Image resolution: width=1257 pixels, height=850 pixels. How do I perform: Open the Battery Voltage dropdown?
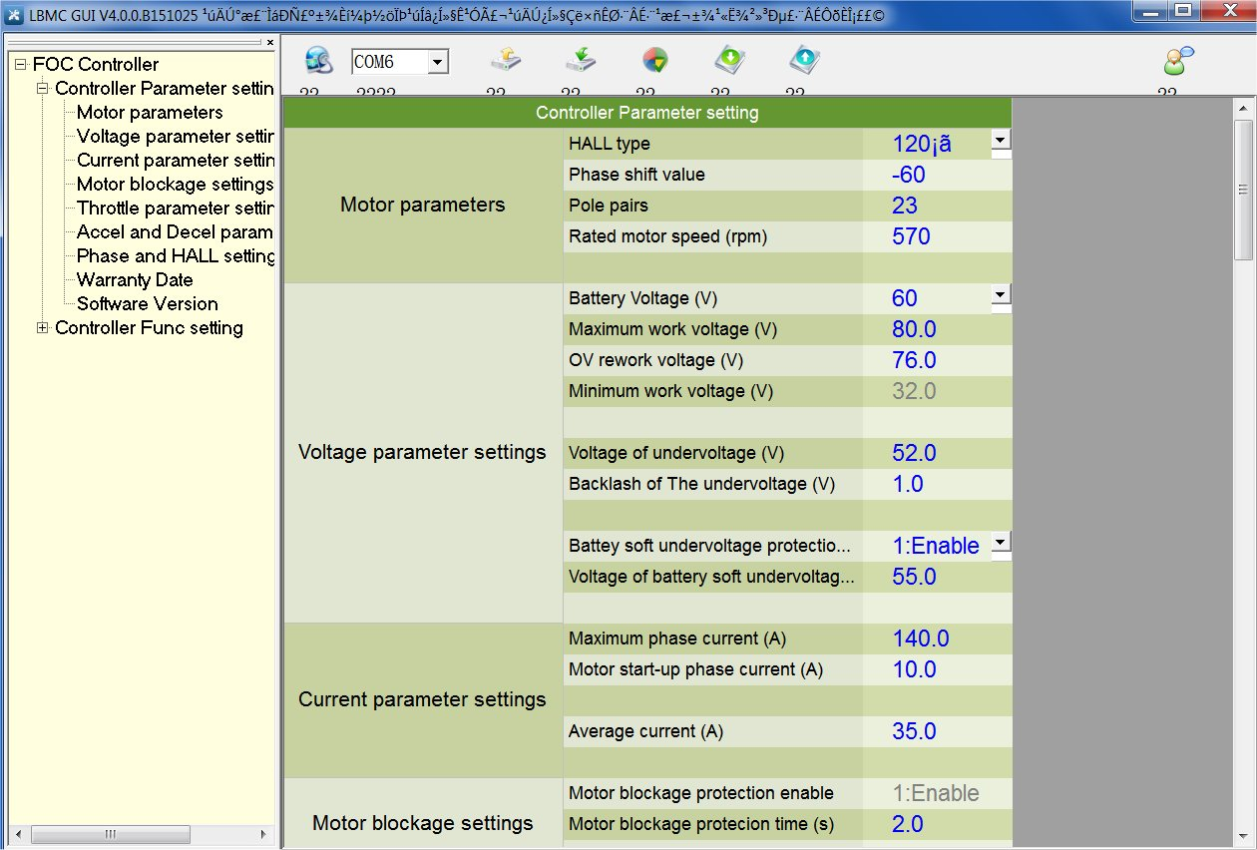[x=1001, y=295]
